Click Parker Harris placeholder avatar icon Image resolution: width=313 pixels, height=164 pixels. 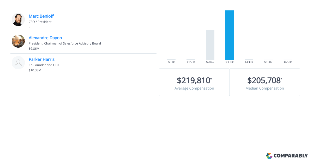coord(18,63)
